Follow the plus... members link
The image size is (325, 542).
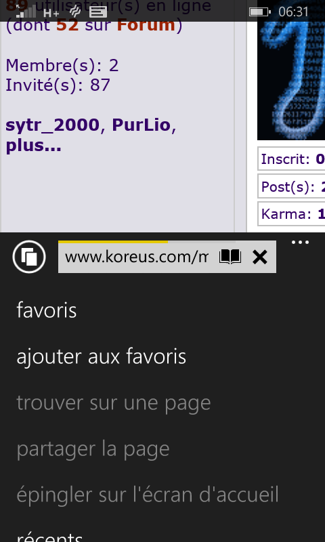[33, 146]
